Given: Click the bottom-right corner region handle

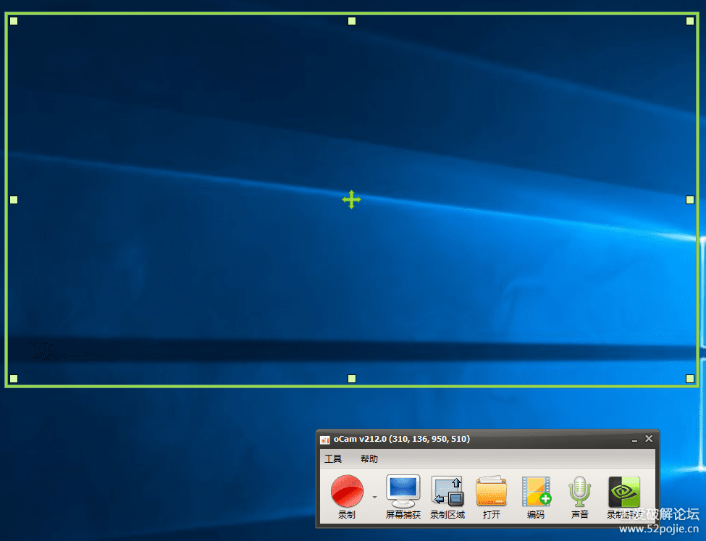Looking at the screenshot, I should tap(690, 378).
